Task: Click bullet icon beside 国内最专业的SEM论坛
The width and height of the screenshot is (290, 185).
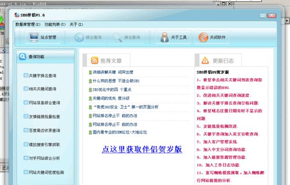Action: pos(90,132)
